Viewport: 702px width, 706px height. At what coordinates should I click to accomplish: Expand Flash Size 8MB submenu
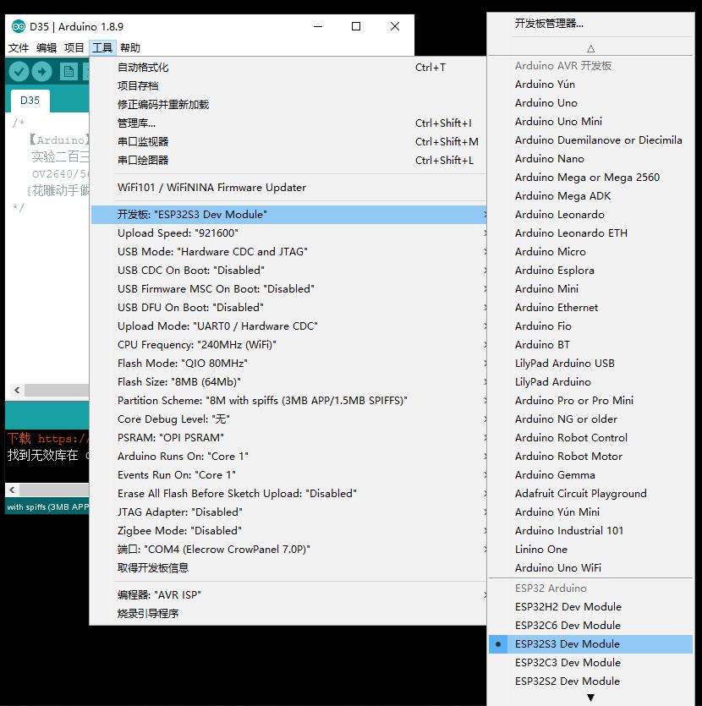[288, 382]
